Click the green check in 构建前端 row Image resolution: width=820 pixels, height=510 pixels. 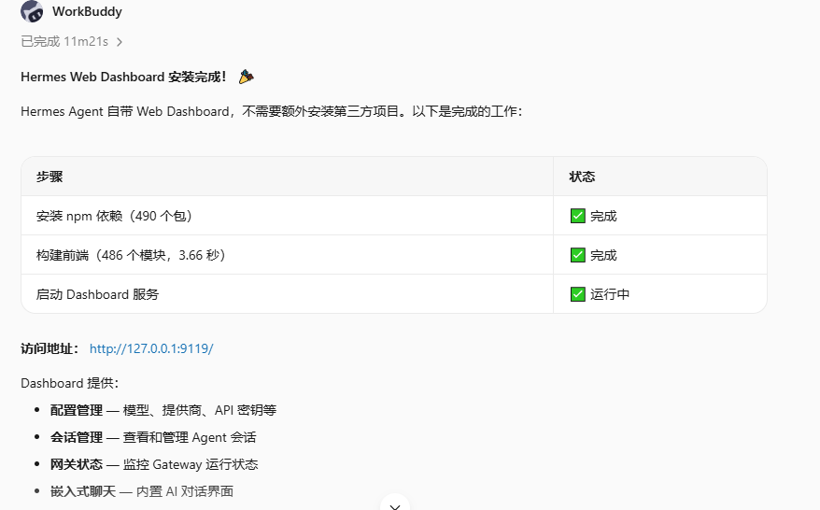click(x=578, y=255)
